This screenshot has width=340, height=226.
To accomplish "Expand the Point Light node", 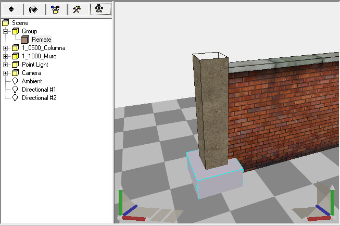I will [6, 65].
